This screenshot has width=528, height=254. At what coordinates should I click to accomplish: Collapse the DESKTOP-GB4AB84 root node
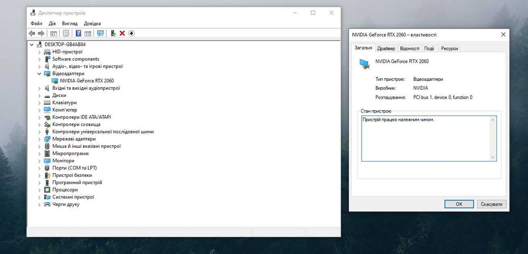[32, 44]
